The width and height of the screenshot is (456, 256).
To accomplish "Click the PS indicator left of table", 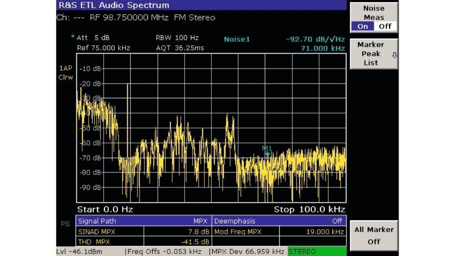I will [65, 224].
